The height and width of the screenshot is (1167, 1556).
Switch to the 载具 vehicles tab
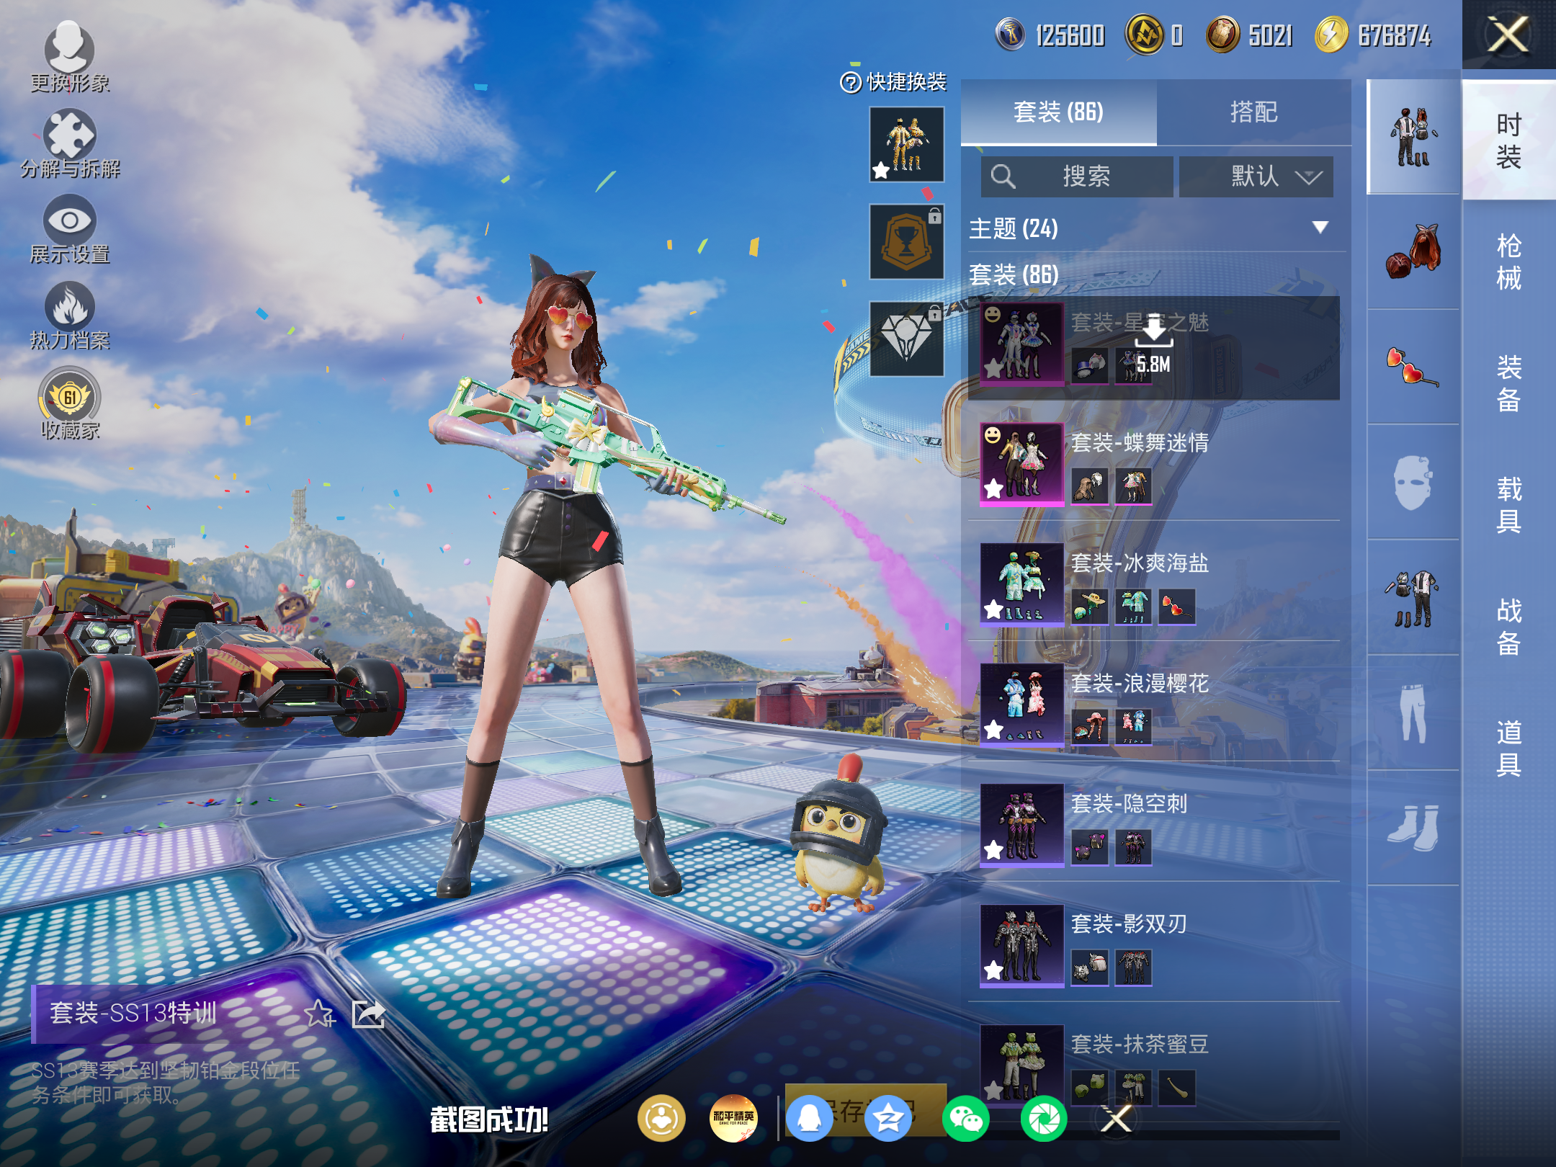1509,505
